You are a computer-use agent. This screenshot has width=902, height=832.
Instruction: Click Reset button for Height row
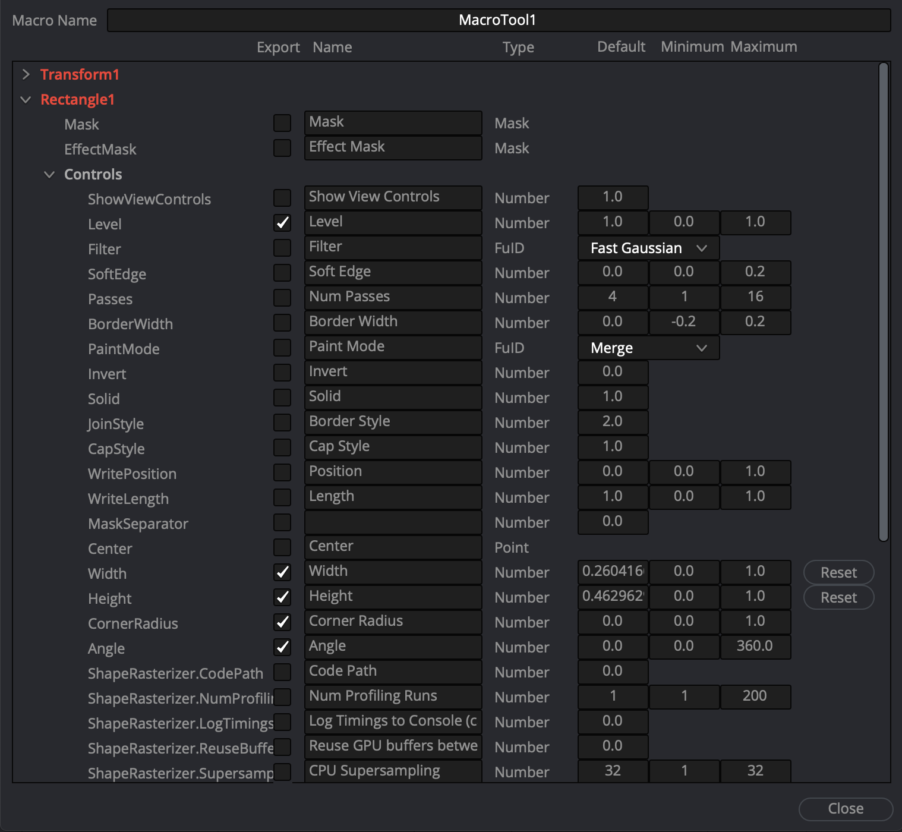[838, 597]
